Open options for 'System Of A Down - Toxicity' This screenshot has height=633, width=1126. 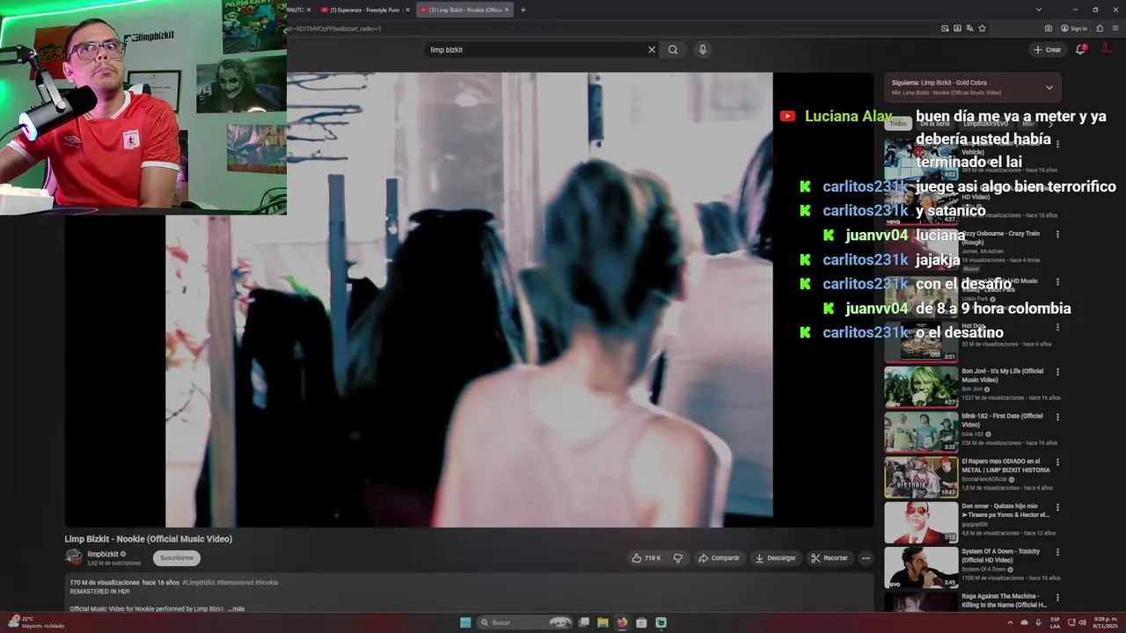pyautogui.click(x=1057, y=552)
